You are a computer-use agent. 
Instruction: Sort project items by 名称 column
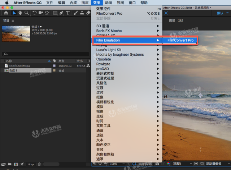[x=9, y=61]
